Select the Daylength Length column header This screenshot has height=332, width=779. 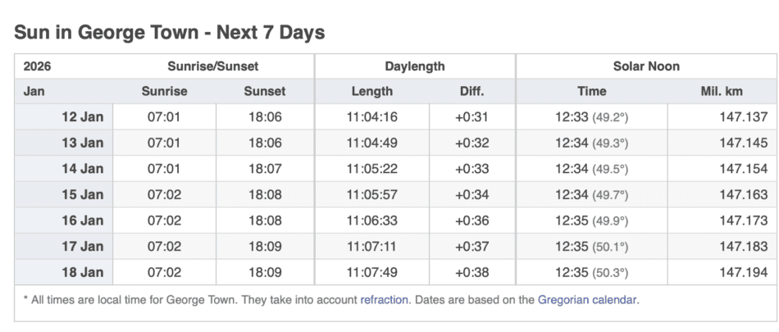[371, 92]
